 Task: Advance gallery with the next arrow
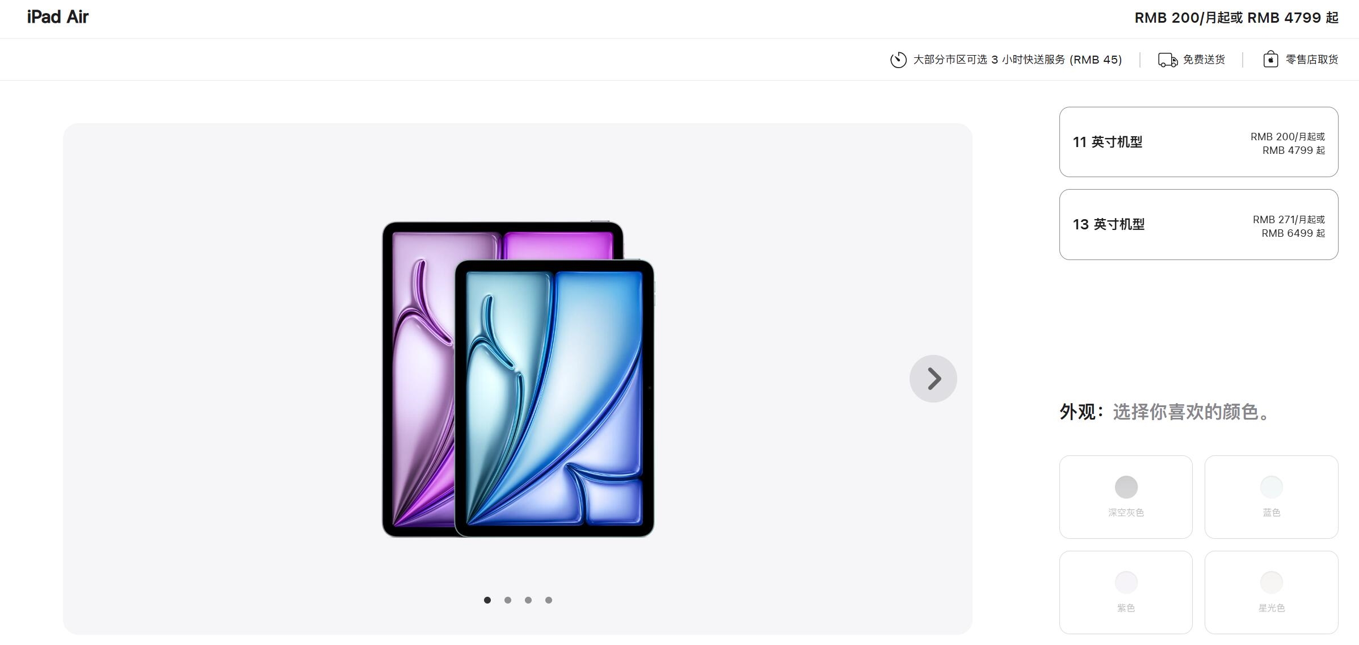(933, 379)
